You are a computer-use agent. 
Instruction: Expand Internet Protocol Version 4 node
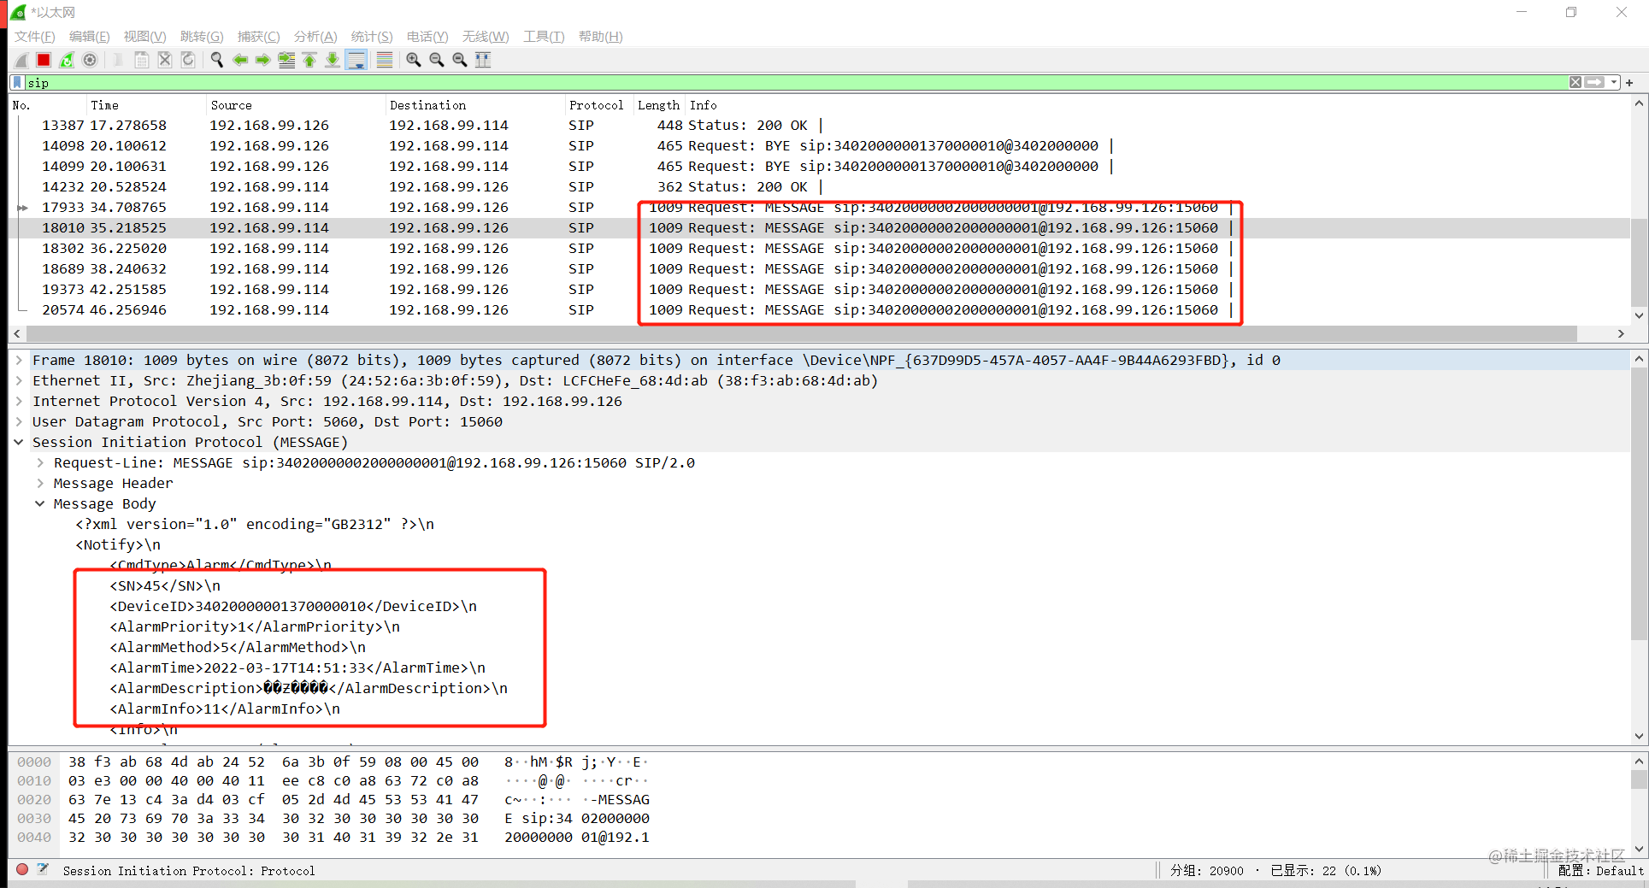19,402
